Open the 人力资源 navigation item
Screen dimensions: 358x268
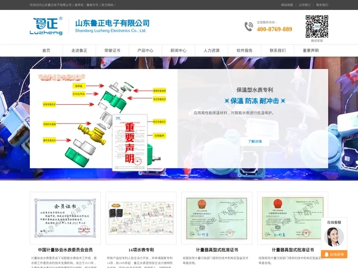(211, 50)
